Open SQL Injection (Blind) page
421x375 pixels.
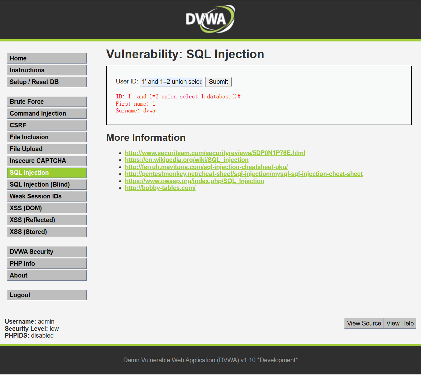pyautogui.click(x=47, y=184)
